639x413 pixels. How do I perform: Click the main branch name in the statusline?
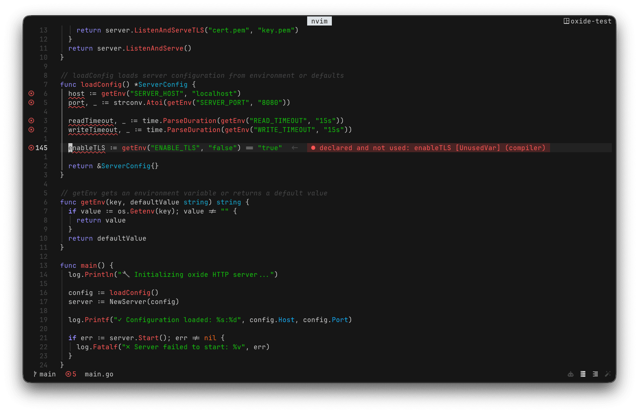pyautogui.click(x=48, y=374)
